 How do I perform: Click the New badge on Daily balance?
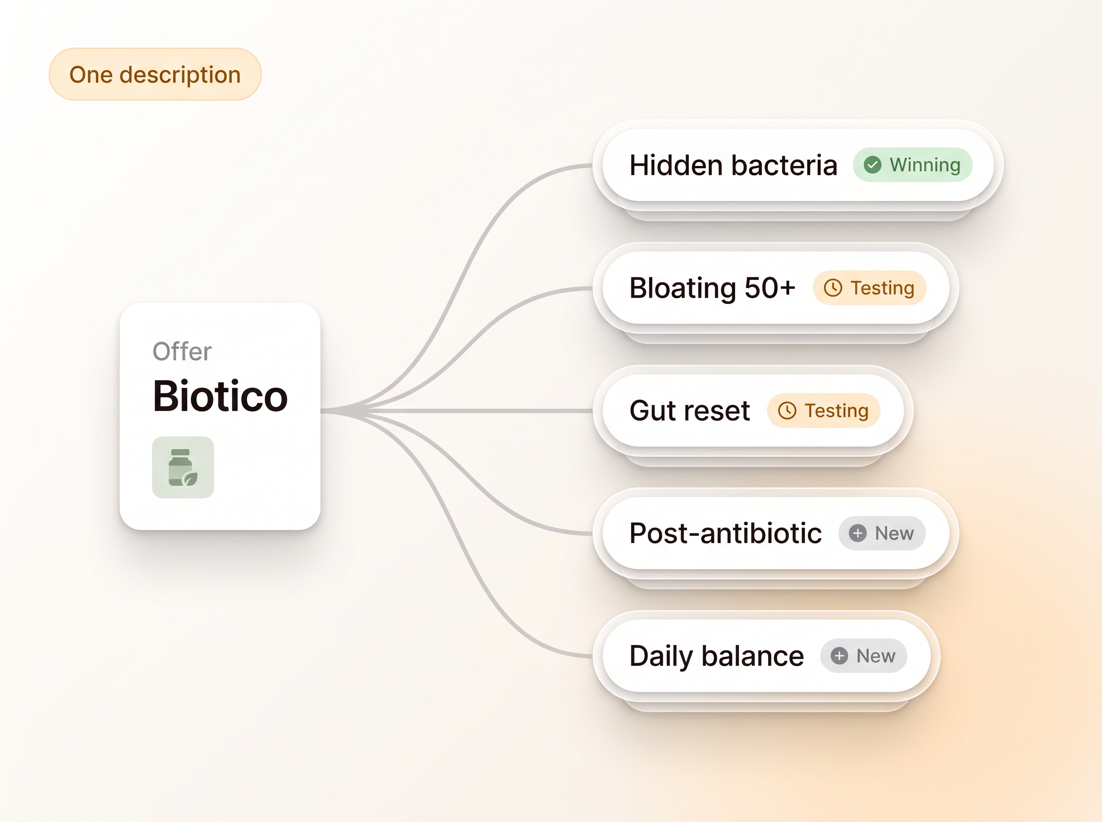(x=864, y=656)
